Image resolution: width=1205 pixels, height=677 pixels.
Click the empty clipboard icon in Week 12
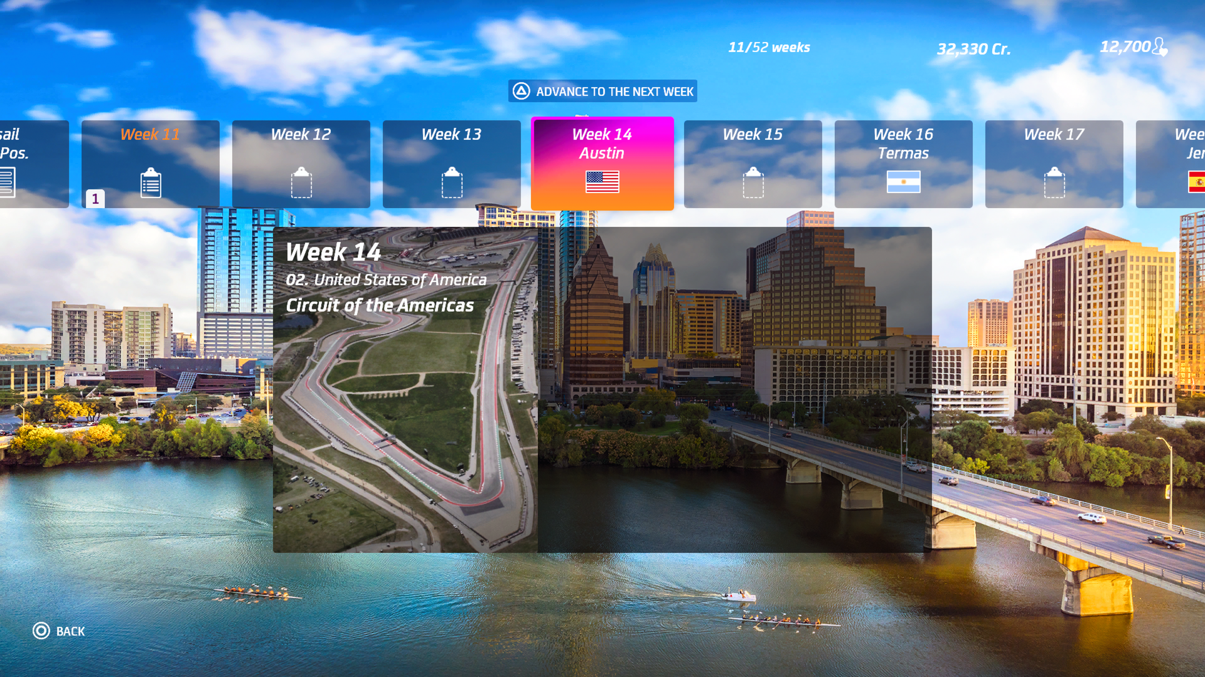(x=301, y=183)
